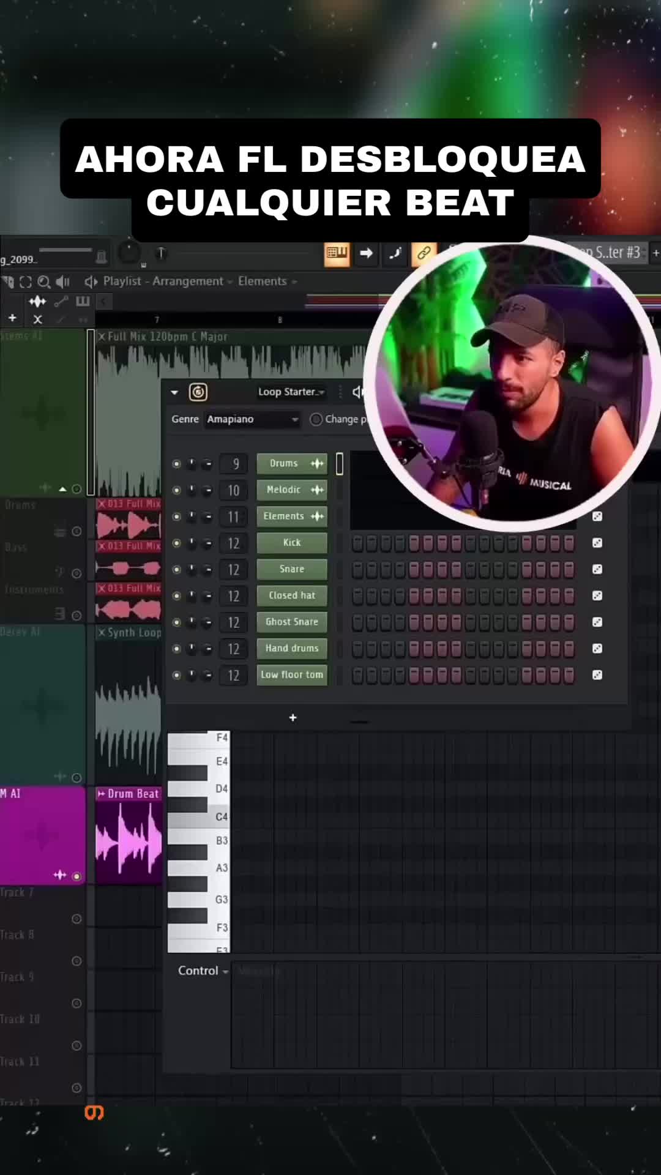This screenshot has height=1175, width=661.
Task: Click the waveform icon on the Elements channel
Action: (317, 516)
